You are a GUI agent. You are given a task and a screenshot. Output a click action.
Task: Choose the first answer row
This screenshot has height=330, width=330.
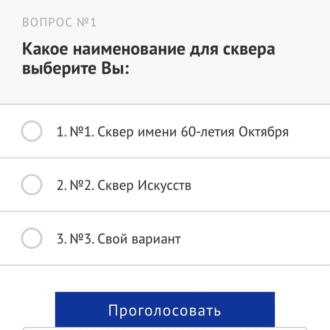click(165, 131)
